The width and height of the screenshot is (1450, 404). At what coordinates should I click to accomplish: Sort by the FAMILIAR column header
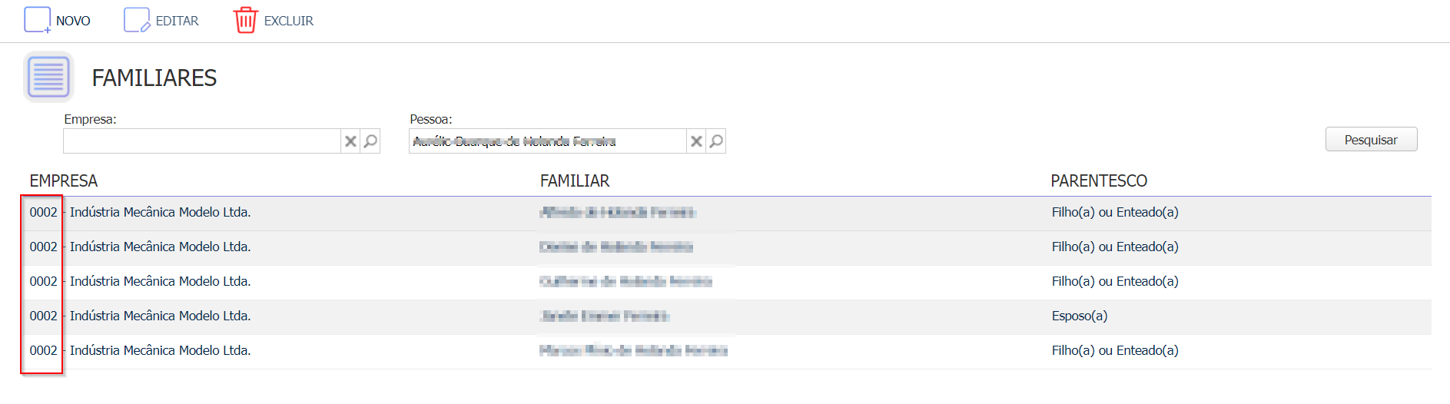575,181
